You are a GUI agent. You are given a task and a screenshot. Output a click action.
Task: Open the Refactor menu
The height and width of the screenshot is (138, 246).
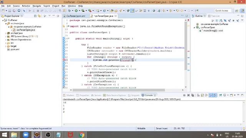26,6
